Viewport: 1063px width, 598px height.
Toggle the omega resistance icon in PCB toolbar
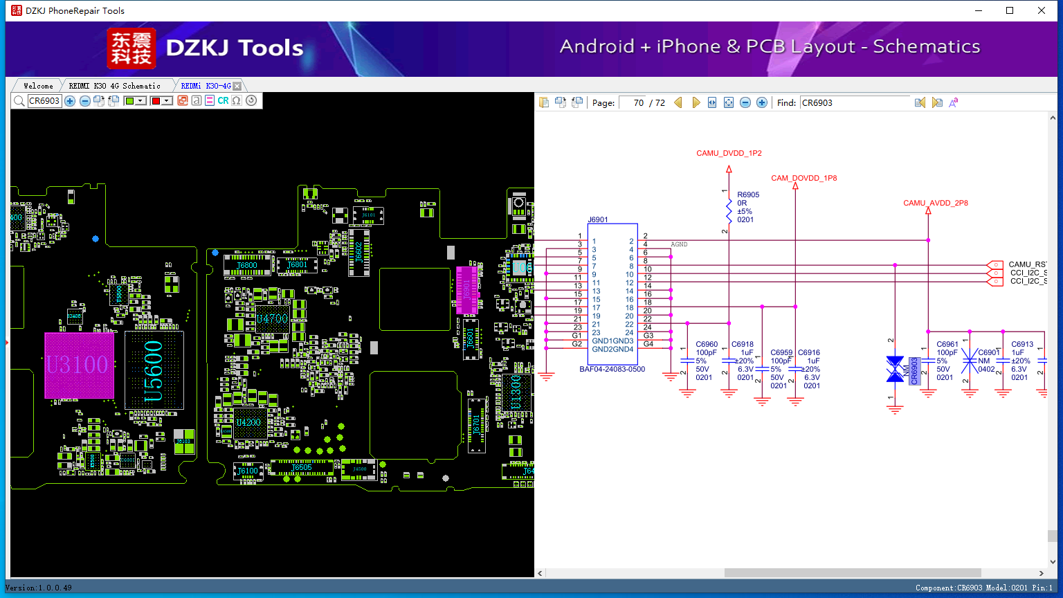coord(237,101)
